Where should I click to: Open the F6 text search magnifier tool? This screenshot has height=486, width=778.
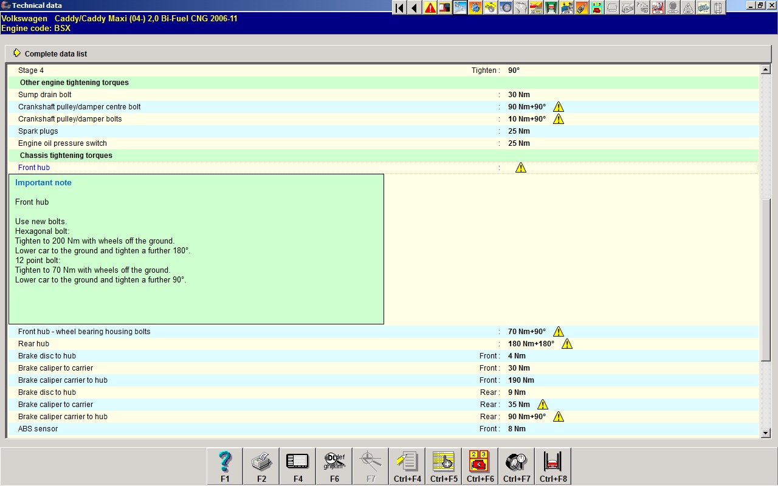click(x=334, y=466)
